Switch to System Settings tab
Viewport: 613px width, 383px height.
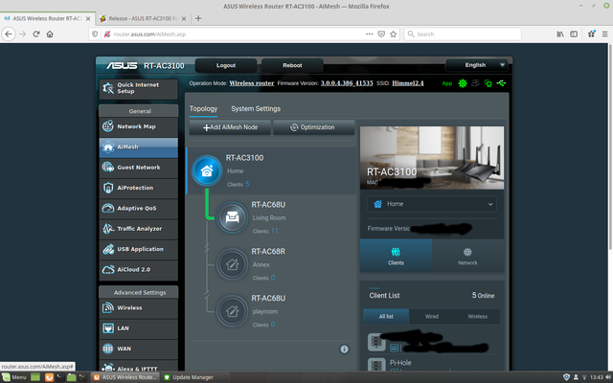pos(256,108)
